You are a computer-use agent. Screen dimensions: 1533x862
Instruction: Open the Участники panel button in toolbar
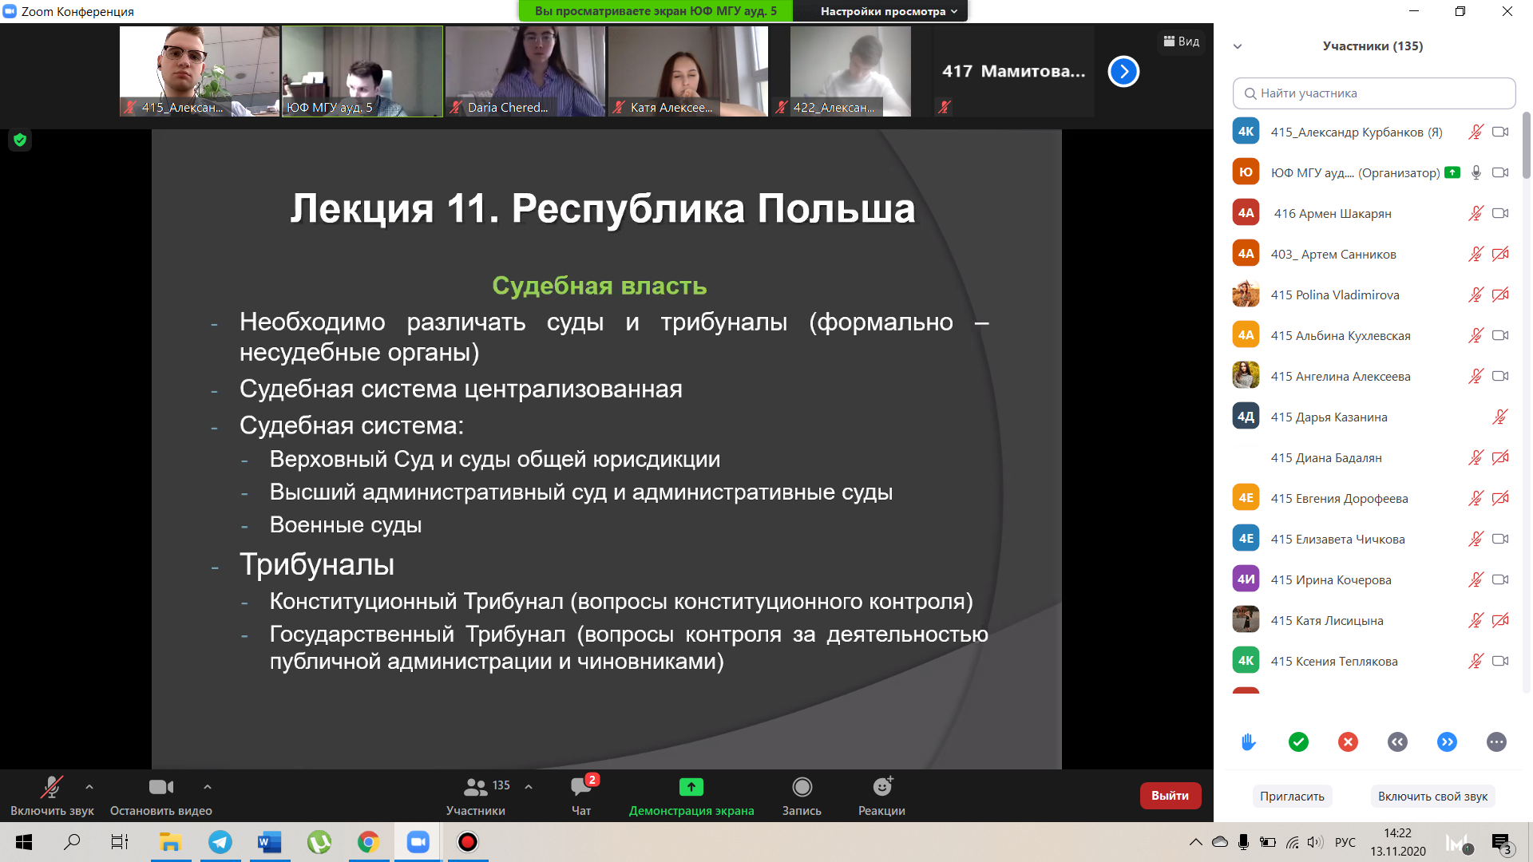pyautogui.click(x=476, y=796)
